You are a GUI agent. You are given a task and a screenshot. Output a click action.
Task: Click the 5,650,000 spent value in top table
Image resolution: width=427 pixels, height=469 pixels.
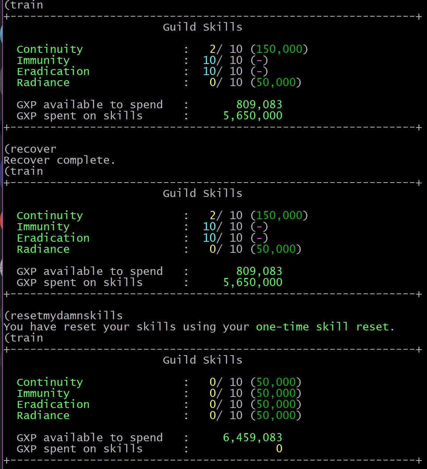click(x=253, y=116)
